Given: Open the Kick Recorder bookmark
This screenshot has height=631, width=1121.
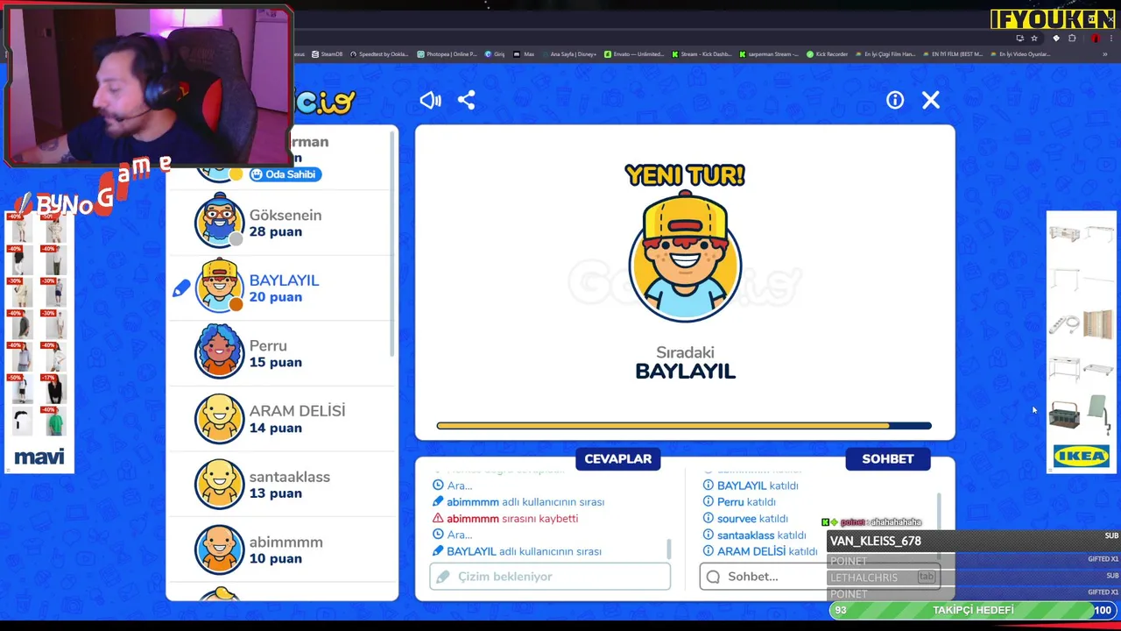Looking at the screenshot, I should point(827,54).
